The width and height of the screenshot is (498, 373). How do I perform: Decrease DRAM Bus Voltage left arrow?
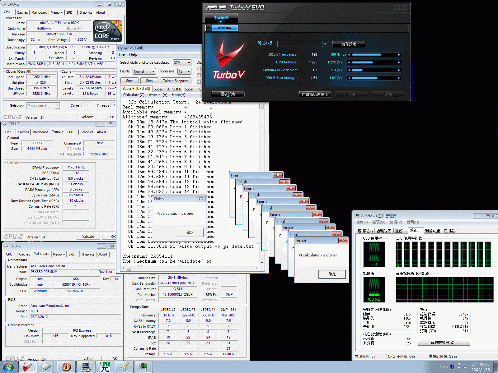click(349, 78)
